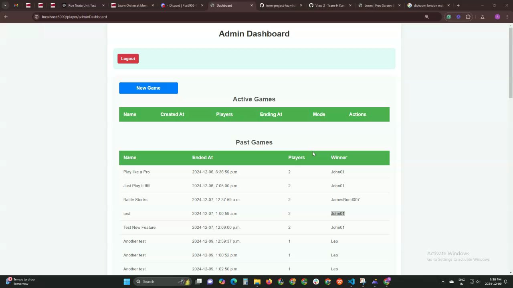Open the Chrome profile avatar
The image size is (513, 288).
pos(497,17)
